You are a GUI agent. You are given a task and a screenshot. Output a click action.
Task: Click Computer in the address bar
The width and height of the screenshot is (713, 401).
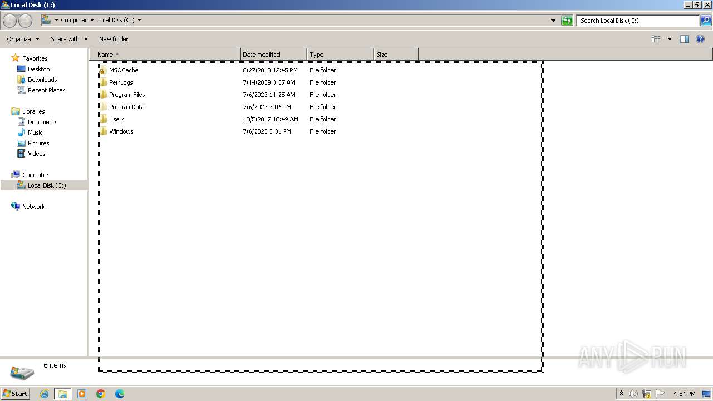pyautogui.click(x=74, y=20)
